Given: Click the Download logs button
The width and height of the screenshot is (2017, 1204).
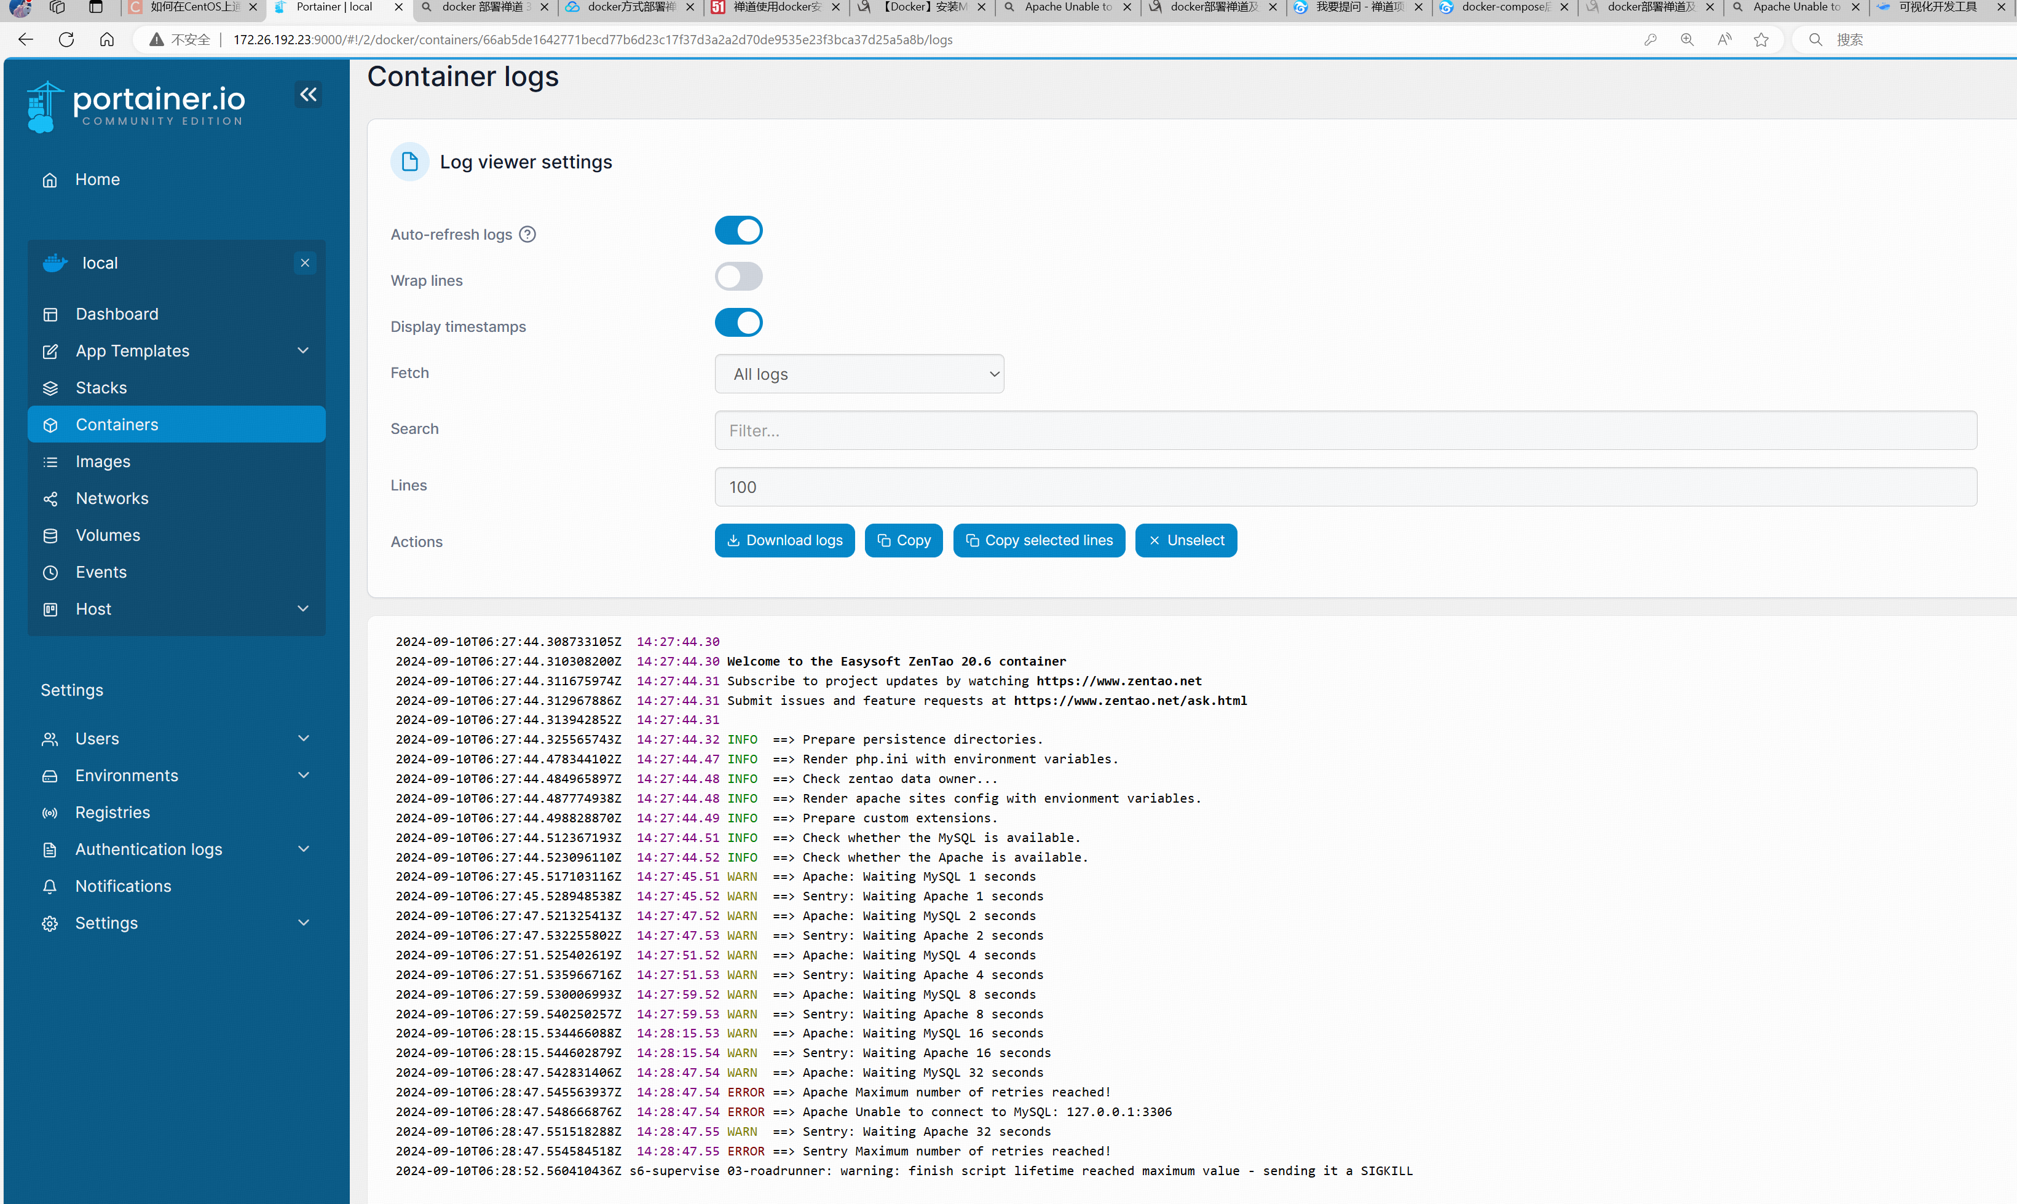Looking at the screenshot, I should click(x=784, y=540).
